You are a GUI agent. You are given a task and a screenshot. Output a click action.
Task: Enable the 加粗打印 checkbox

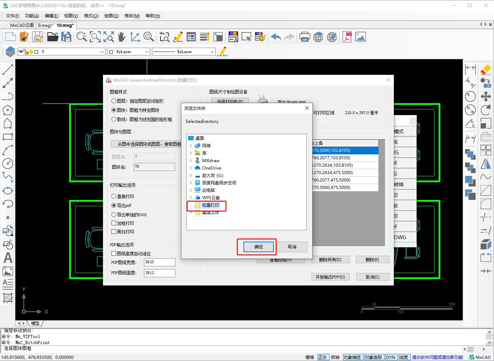click(114, 223)
